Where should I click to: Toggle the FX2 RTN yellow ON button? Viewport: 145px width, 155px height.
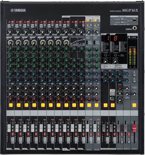click(x=112, y=105)
